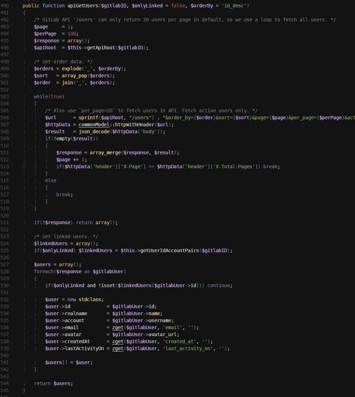Click explode function on line 499
355x397 pixels.
(72, 69)
